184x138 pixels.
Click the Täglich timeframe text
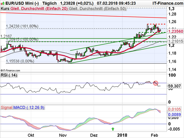click(50, 3)
